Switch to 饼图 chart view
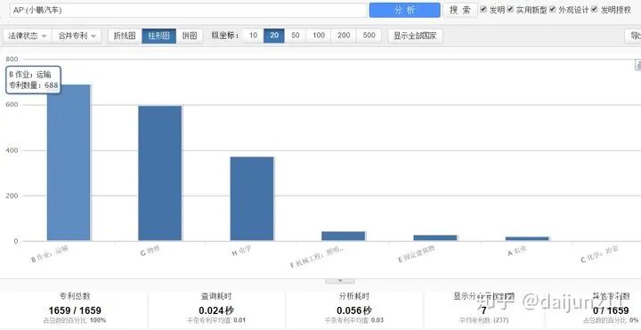The height and width of the screenshot is (330, 641). coord(190,36)
